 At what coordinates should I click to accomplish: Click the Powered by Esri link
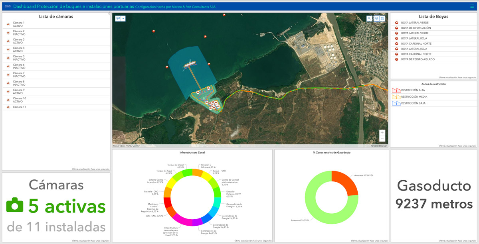click(379, 146)
